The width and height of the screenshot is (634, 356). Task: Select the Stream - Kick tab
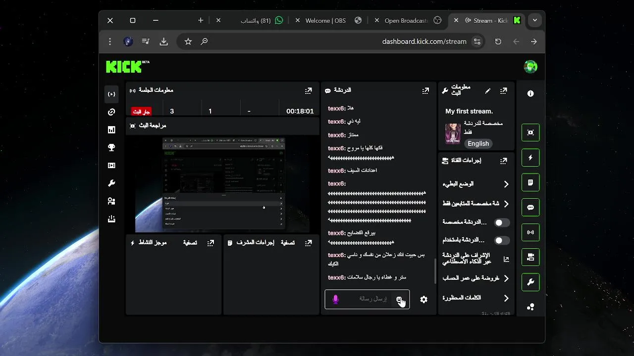pos(488,20)
